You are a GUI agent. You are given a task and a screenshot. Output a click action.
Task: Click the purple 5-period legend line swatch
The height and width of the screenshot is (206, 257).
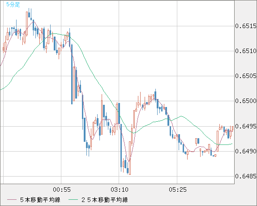12,200
